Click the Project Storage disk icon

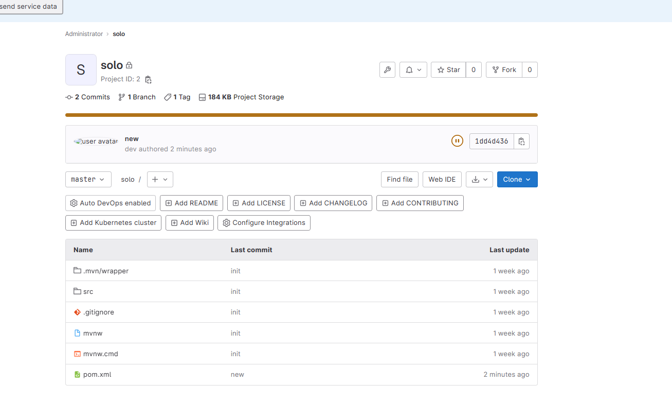coord(202,97)
